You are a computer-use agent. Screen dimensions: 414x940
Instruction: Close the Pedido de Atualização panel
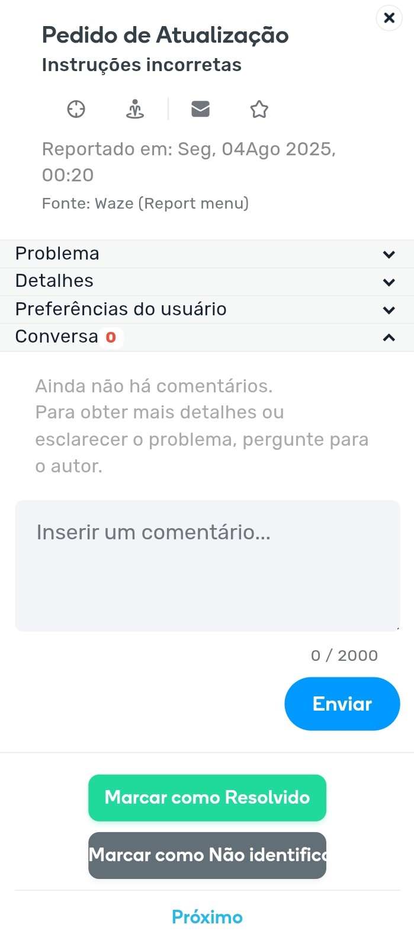(x=389, y=18)
